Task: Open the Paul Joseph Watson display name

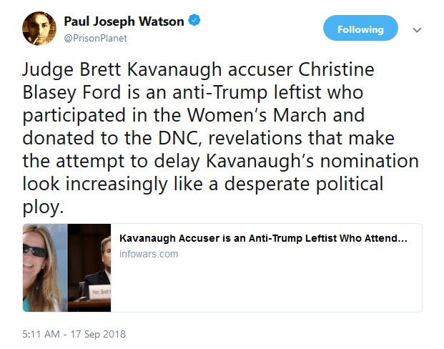Action: [124, 21]
